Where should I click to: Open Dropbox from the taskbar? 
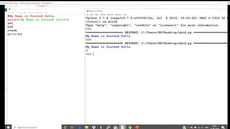pos(94,127)
